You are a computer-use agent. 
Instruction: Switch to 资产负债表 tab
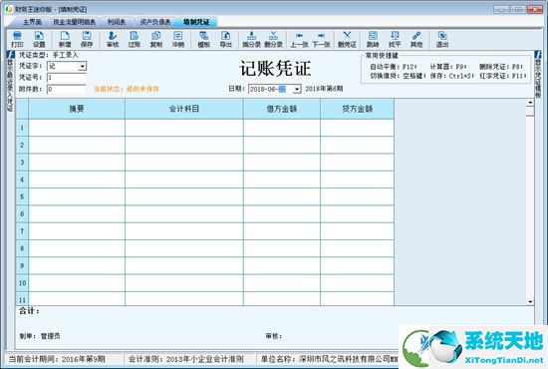point(155,22)
